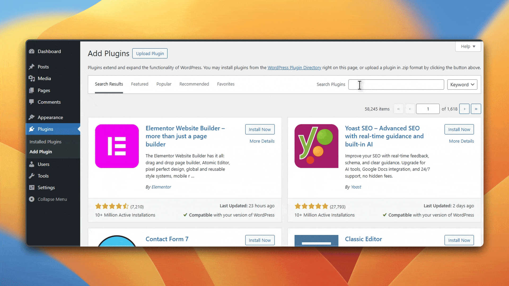Click the Comments speech bubble icon
509x286 pixels.
32,102
